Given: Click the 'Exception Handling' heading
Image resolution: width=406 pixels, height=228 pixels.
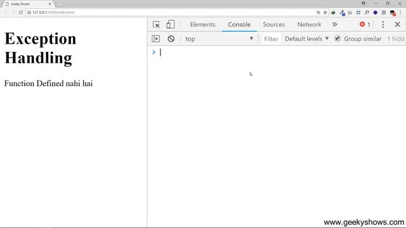Looking at the screenshot, I should (x=41, y=48).
